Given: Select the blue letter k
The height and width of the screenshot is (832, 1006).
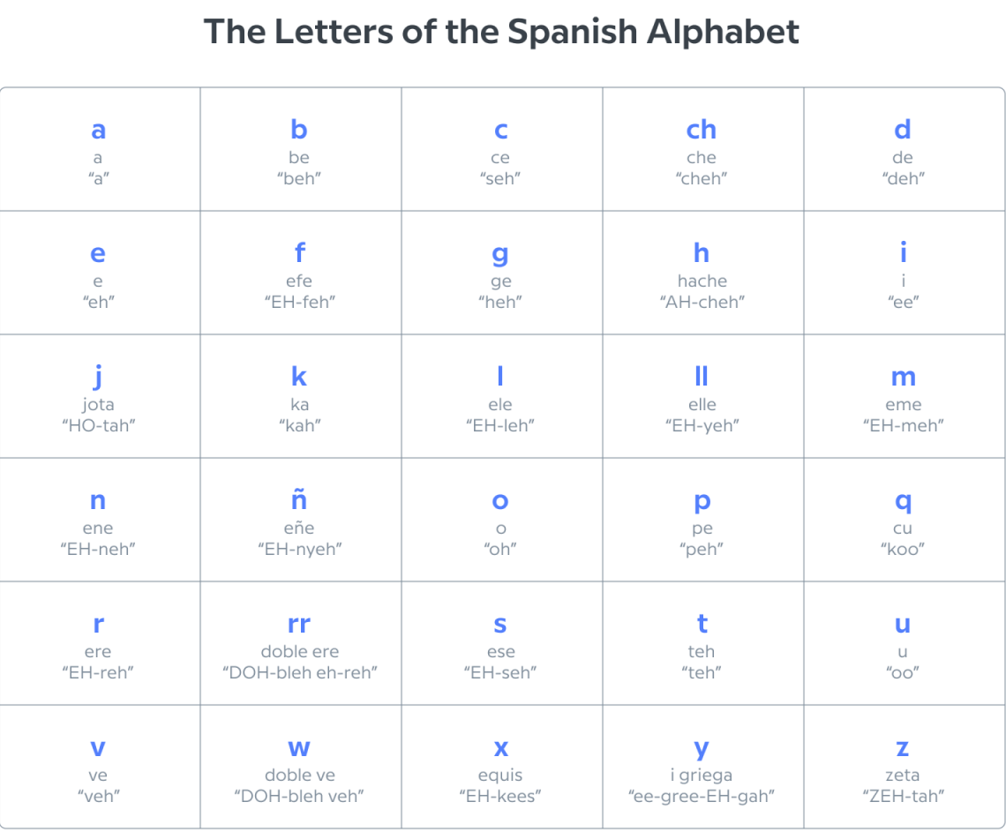Looking at the screenshot, I should pos(299,376).
